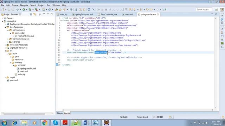Switch to the Source view tab

[x=67, y=113]
